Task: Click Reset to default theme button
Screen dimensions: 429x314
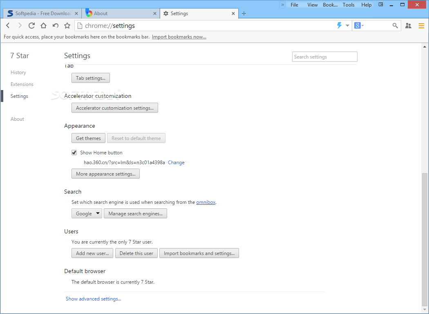Action: pyautogui.click(x=136, y=138)
